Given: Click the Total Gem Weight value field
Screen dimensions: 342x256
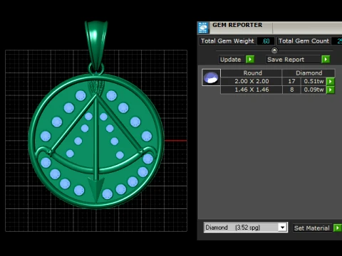Looking at the screenshot, I should click(x=266, y=41).
